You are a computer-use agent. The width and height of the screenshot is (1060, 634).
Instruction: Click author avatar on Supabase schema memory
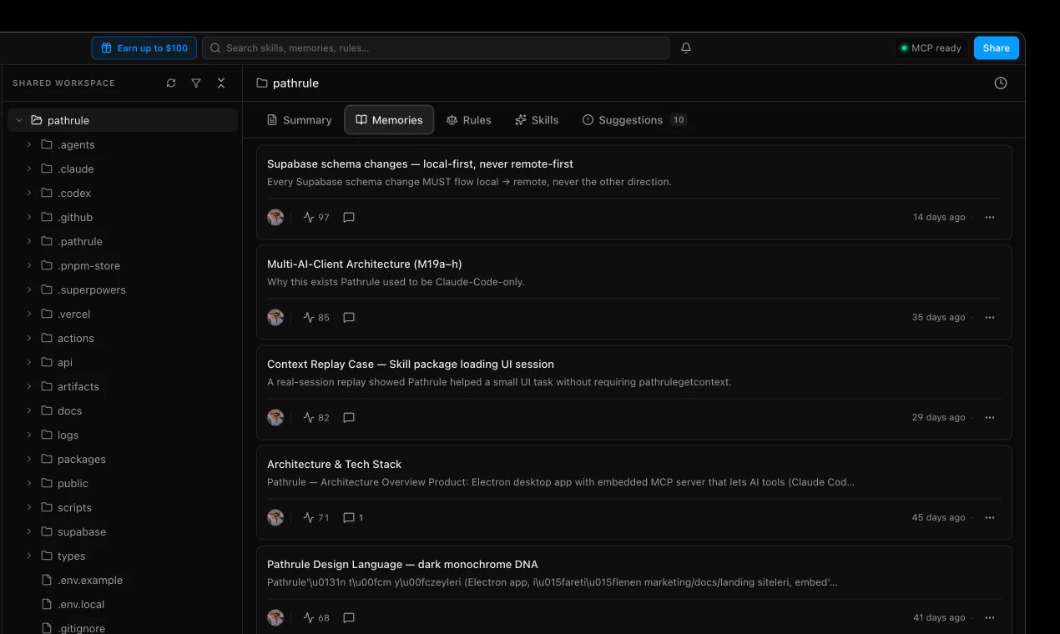coord(275,218)
